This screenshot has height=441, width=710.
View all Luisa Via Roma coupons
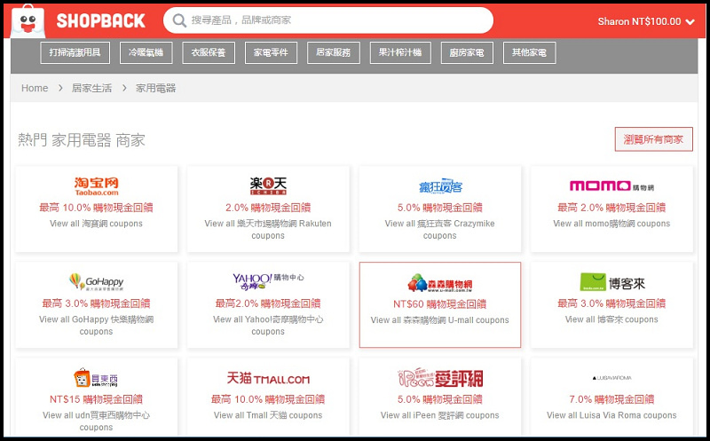(611, 415)
